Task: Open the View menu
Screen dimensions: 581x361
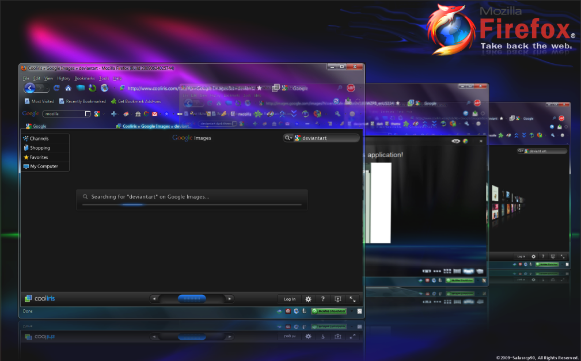Action: [48, 78]
